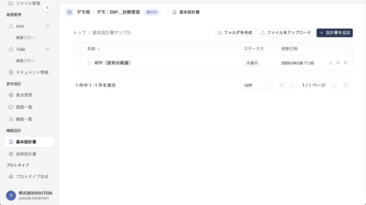Download the RFP（提案依頼書） file

tap(331, 63)
